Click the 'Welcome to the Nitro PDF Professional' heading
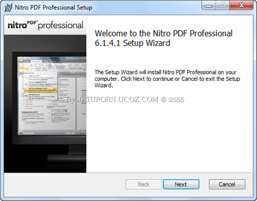The width and height of the screenshot is (257, 201). pyautogui.click(x=164, y=38)
